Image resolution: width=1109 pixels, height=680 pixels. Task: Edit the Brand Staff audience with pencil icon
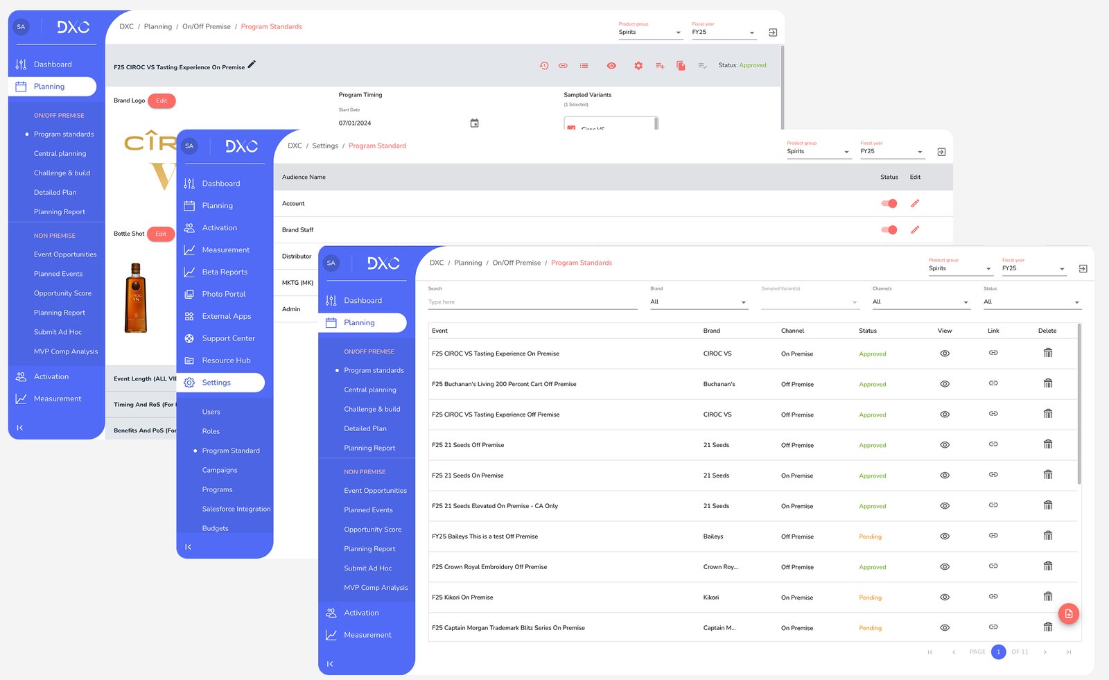pyautogui.click(x=915, y=230)
